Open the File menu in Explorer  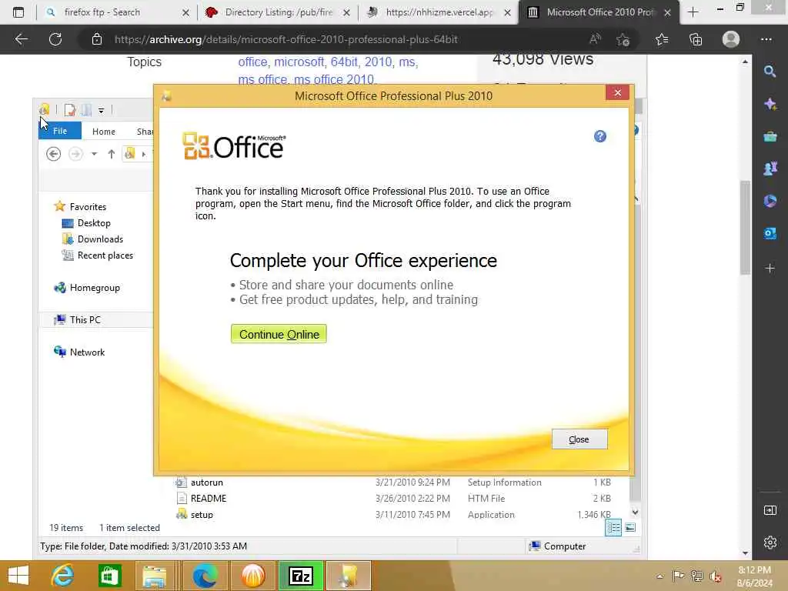click(60, 131)
